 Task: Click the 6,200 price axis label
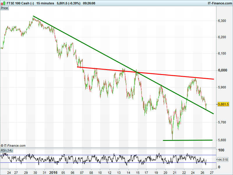(222, 37)
